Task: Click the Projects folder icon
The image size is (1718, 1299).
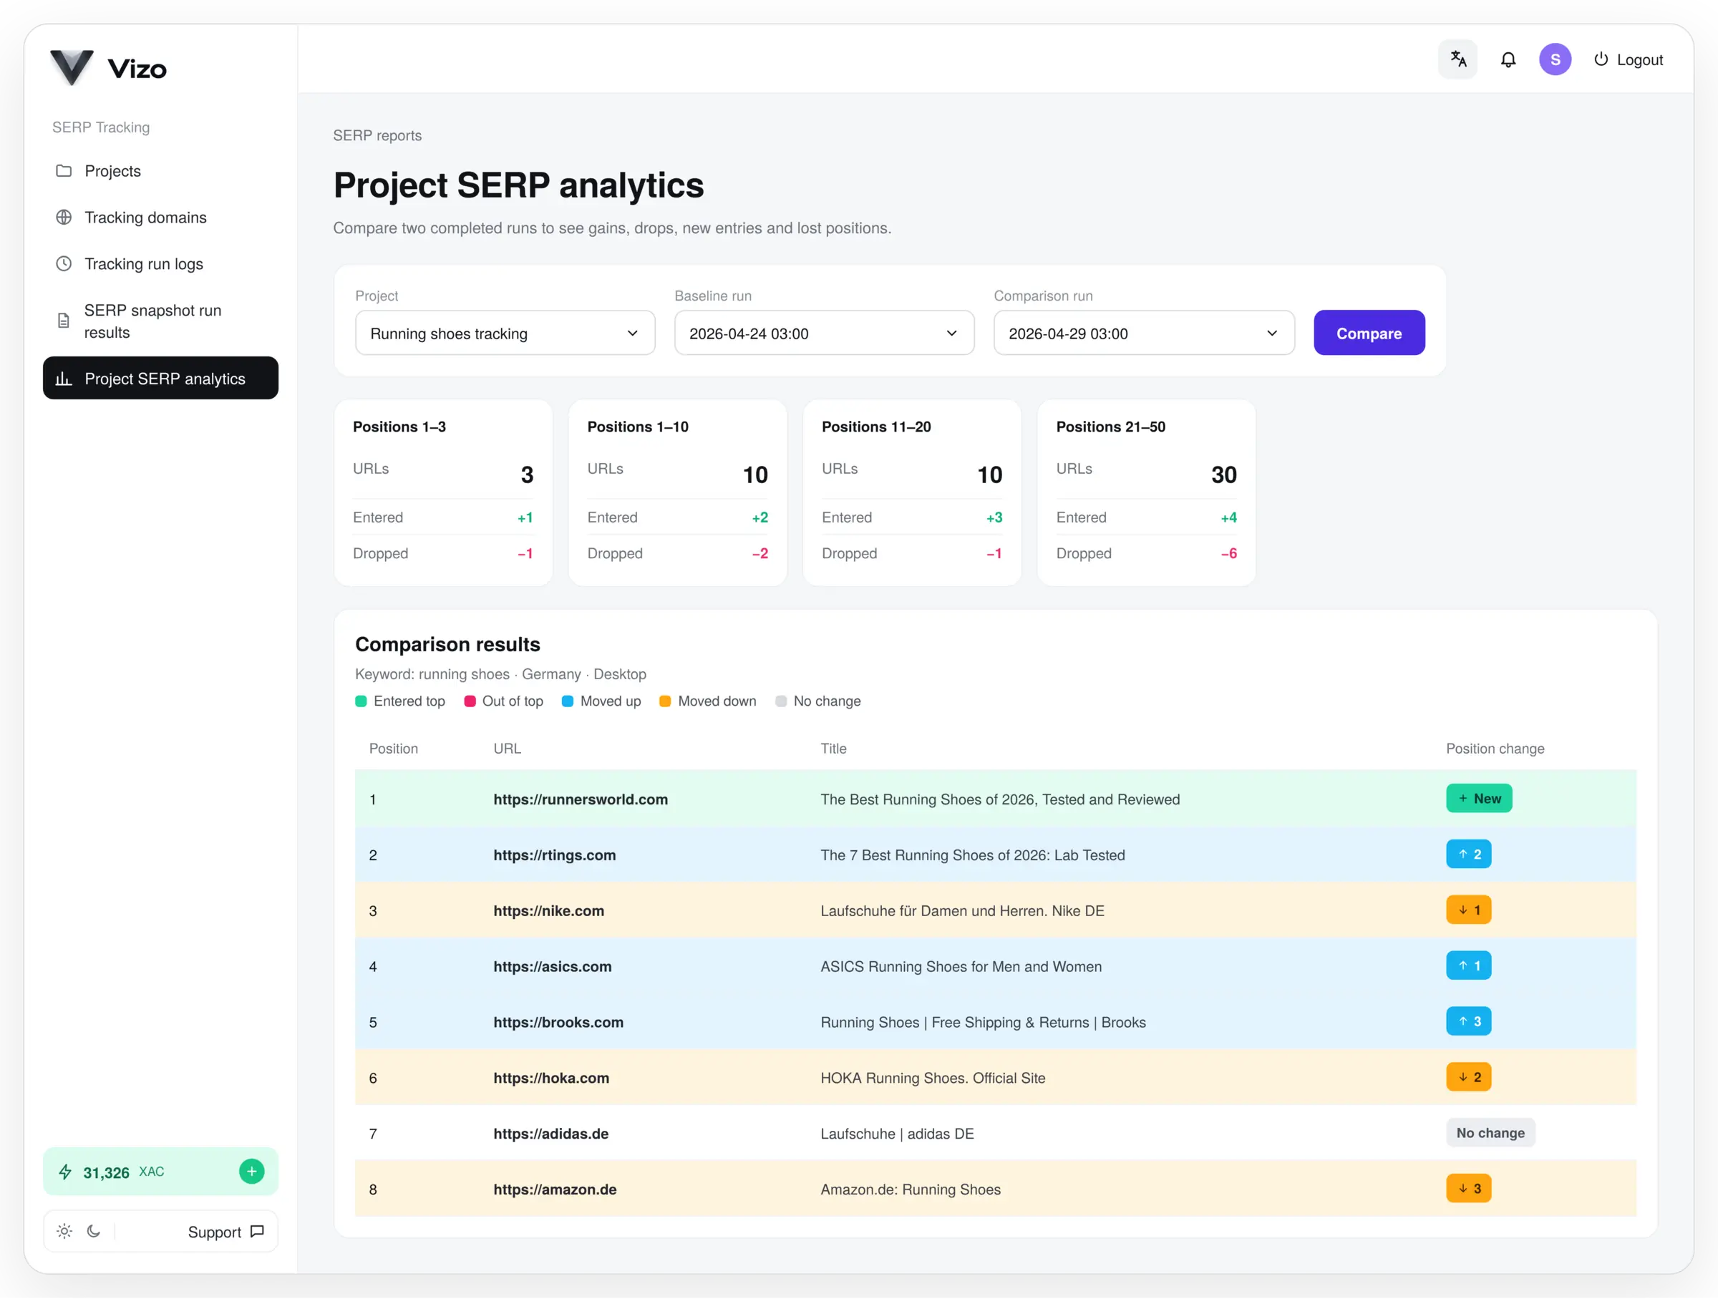Action: [x=64, y=171]
